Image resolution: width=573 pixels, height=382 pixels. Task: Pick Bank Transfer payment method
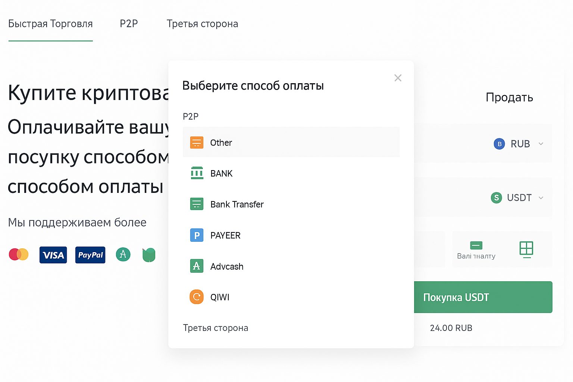click(x=237, y=204)
